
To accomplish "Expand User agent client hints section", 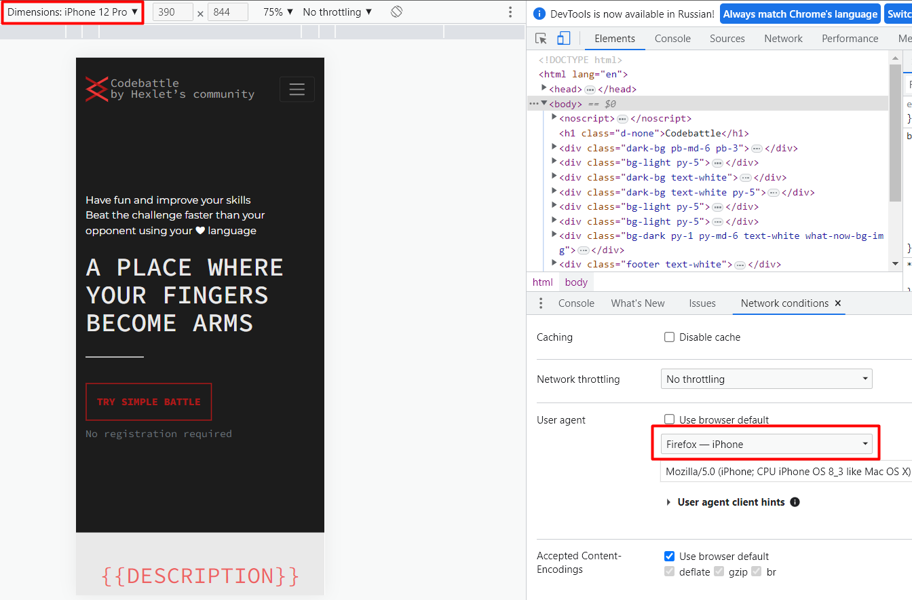I will point(670,502).
